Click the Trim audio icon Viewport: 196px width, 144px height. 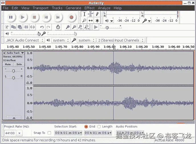pyautogui.click(x=26, y=27)
